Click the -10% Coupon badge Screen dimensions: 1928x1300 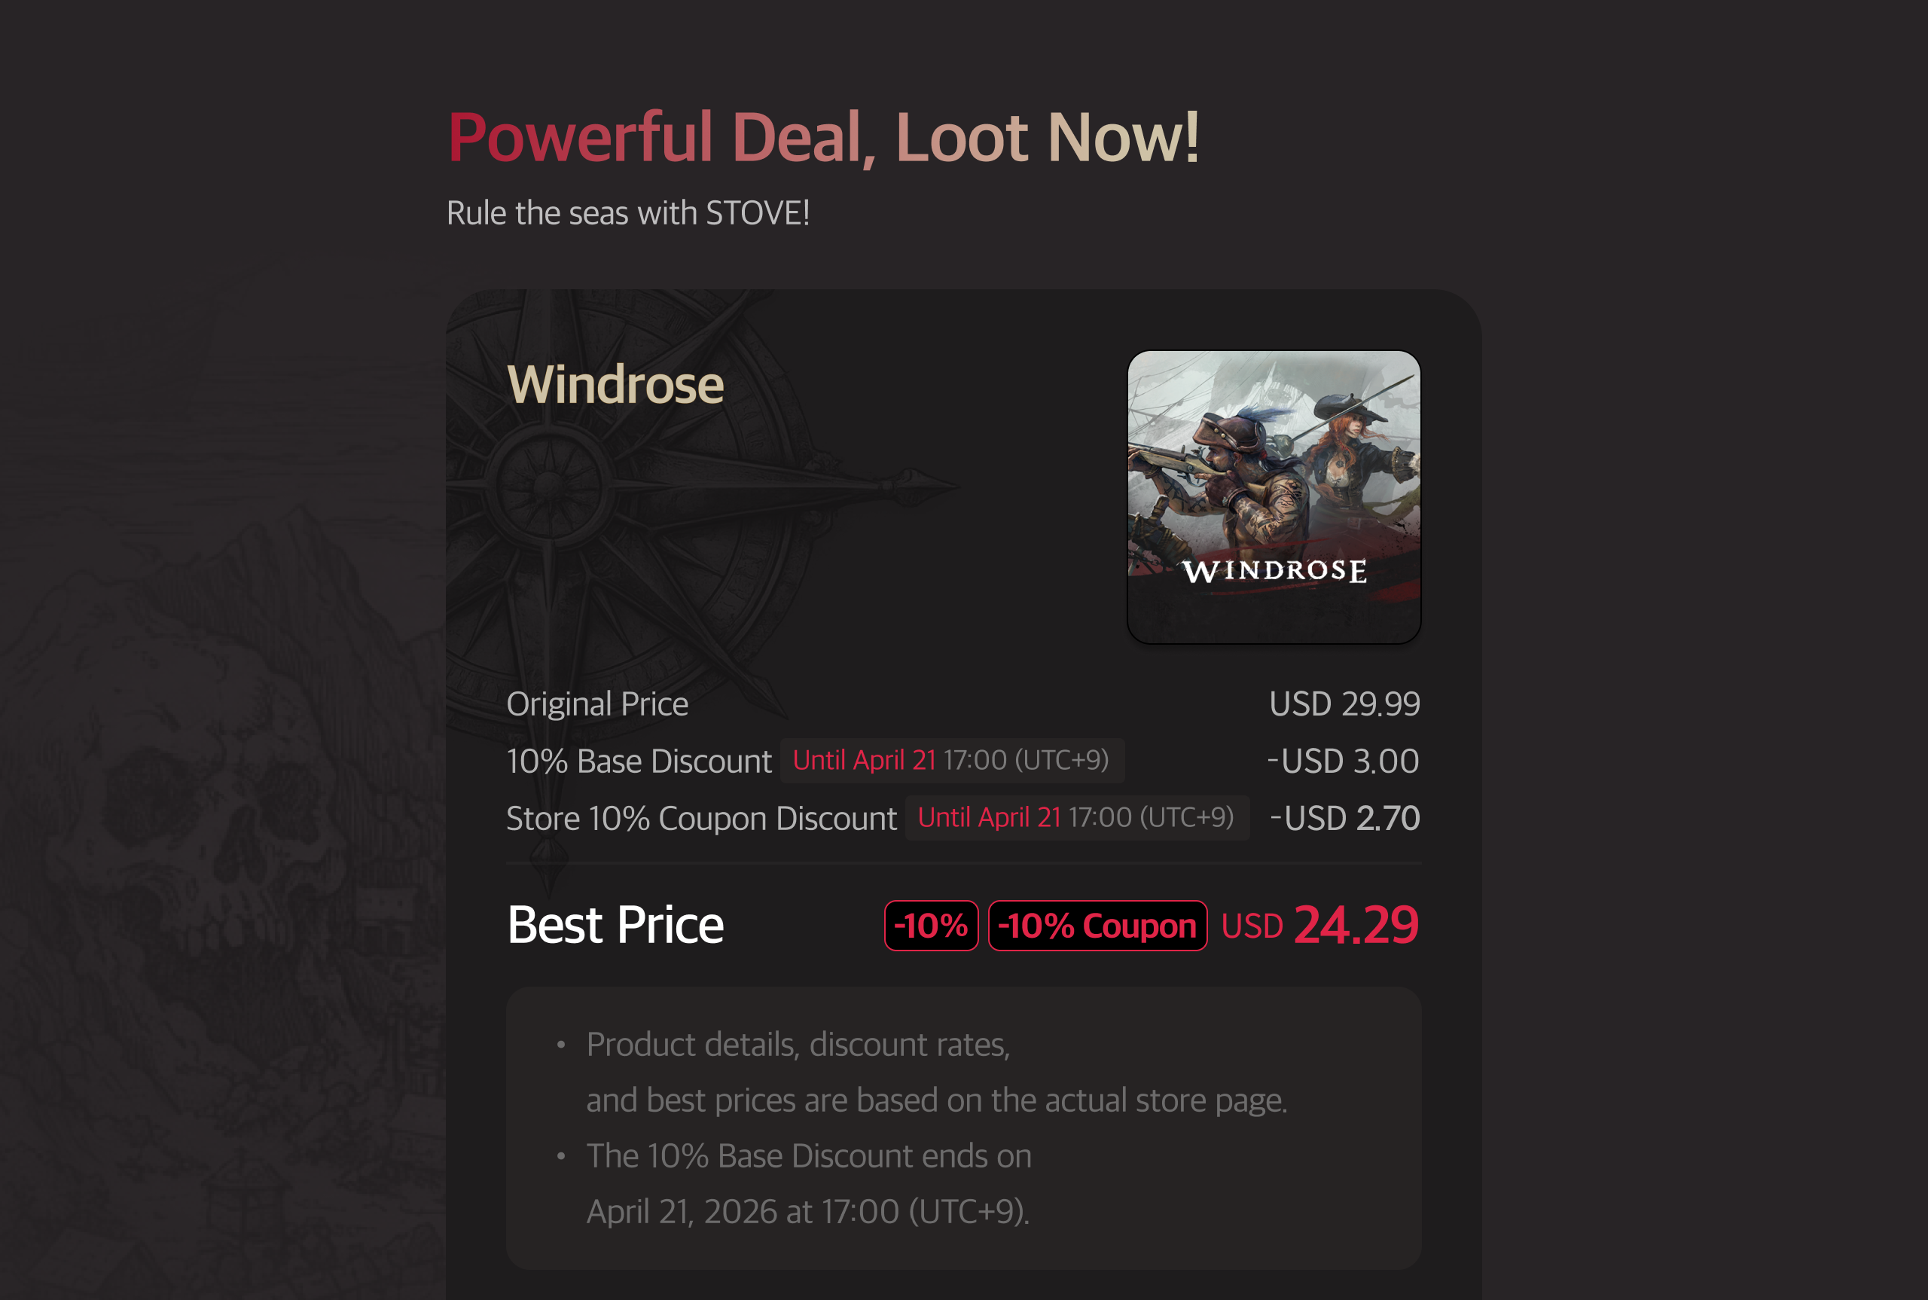tap(1097, 925)
